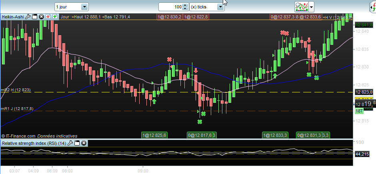Click the buy order label 1@12 825,6
376x174 pixels.
154,135
